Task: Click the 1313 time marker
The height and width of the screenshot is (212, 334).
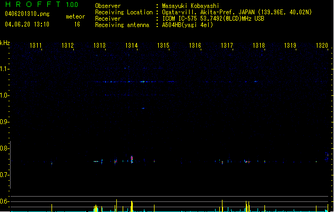Action: click(x=99, y=46)
